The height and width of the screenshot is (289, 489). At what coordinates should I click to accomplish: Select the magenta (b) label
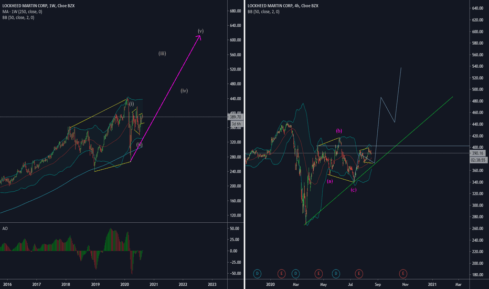339,131
